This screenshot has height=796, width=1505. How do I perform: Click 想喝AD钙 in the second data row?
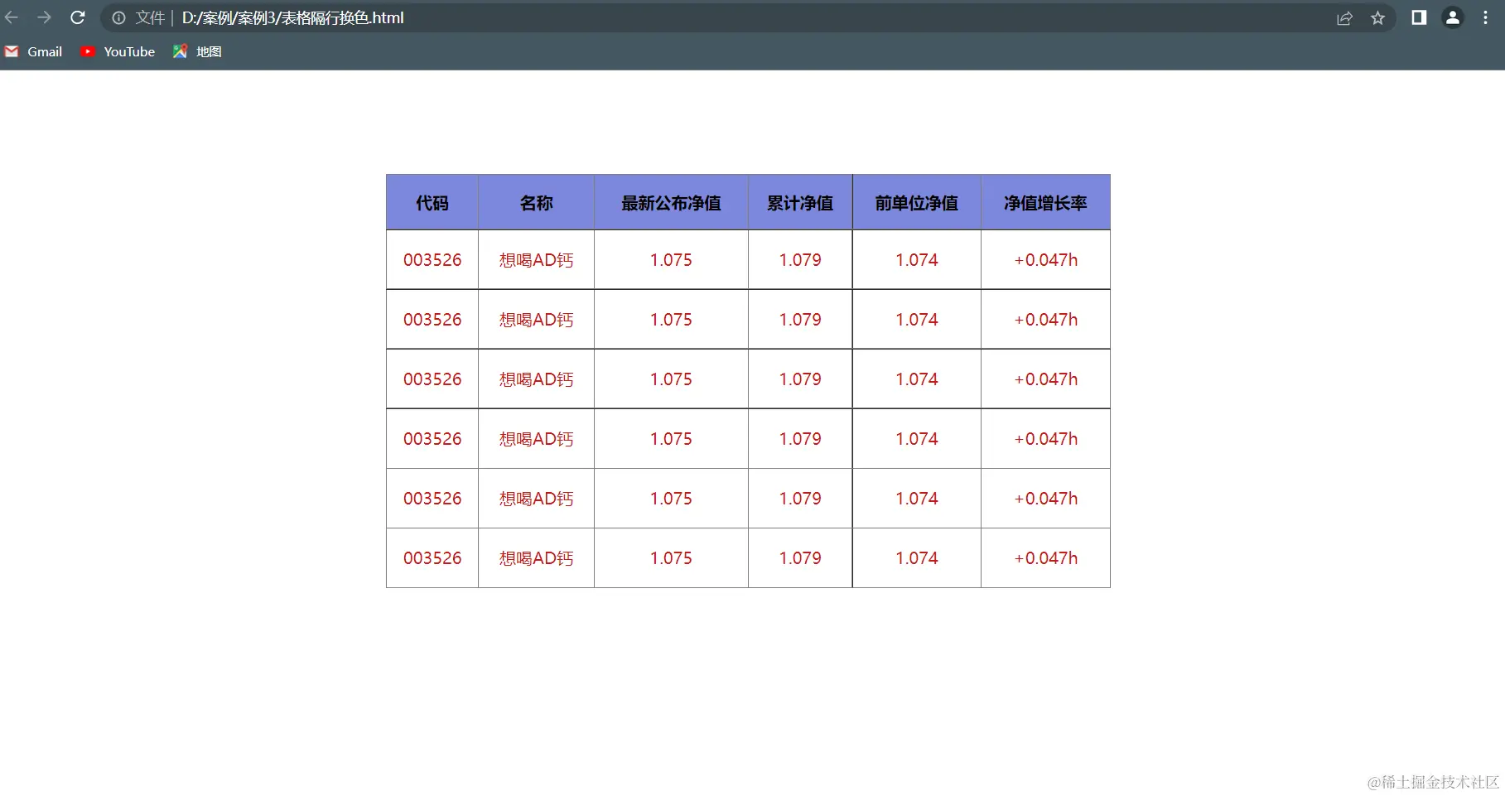(x=537, y=320)
